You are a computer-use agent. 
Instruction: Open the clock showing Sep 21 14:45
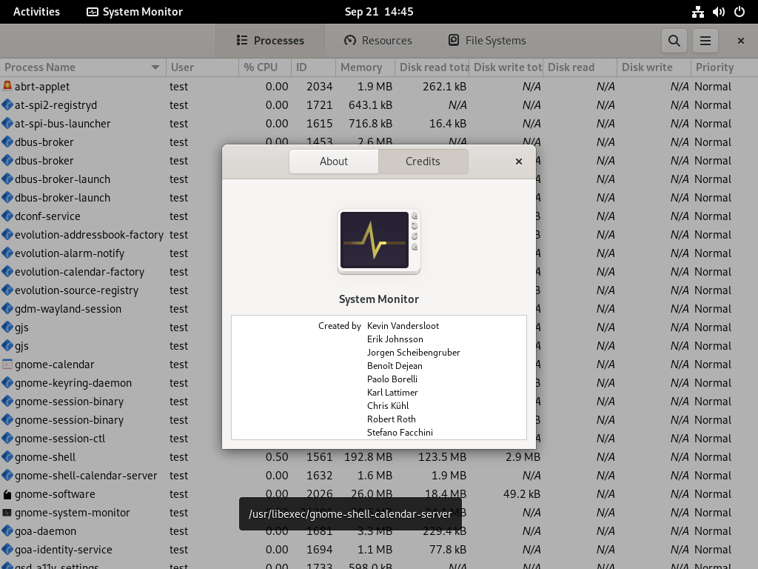coord(379,12)
